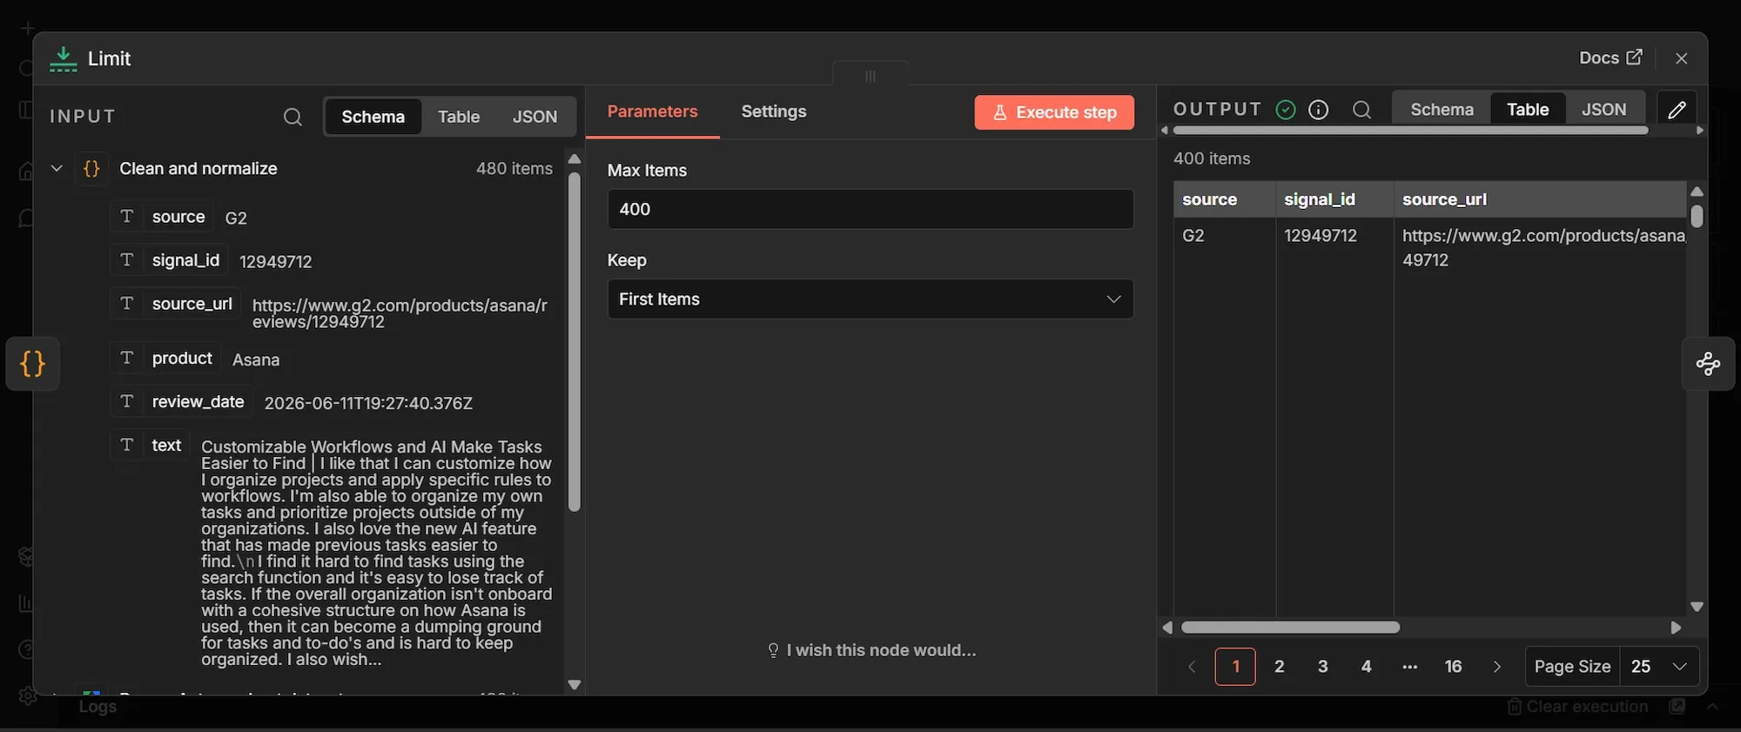Click the drag handle above parameters panel

coord(870,76)
